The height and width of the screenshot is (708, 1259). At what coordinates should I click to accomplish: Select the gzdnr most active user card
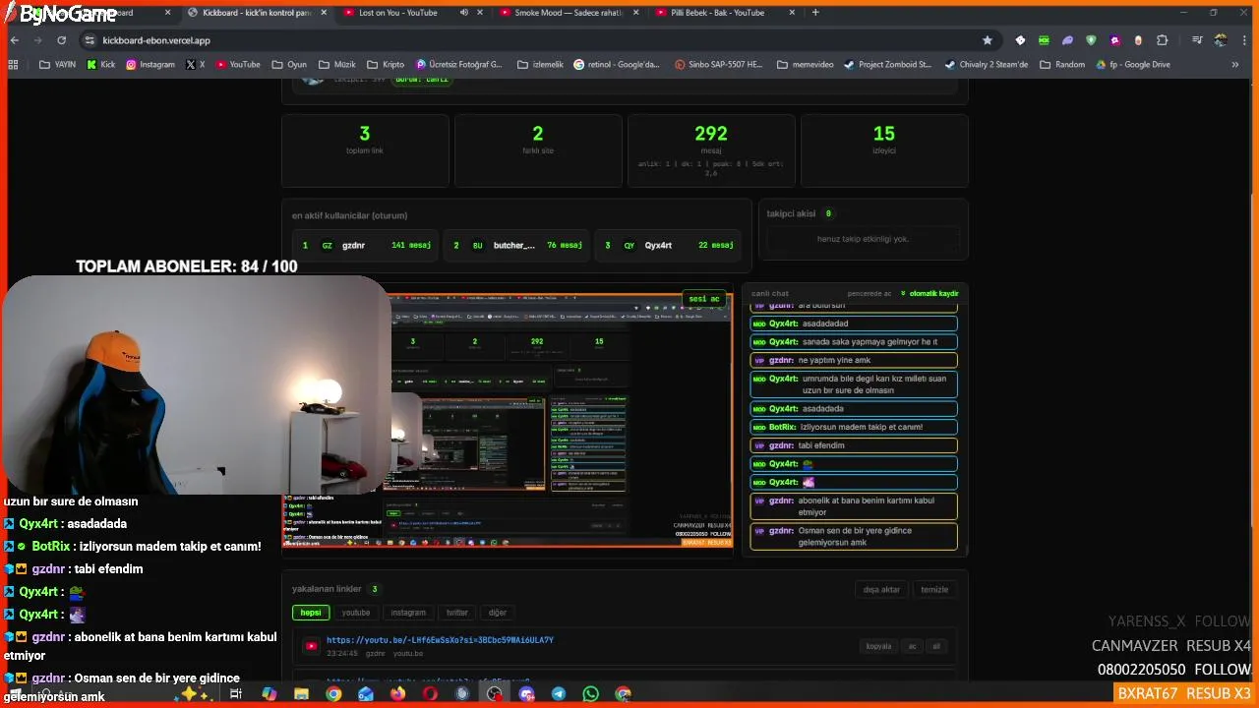(365, 245)
